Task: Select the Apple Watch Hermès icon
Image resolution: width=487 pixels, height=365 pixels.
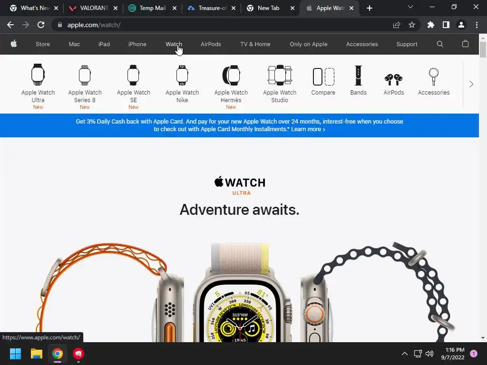Action: coord(231,75)
